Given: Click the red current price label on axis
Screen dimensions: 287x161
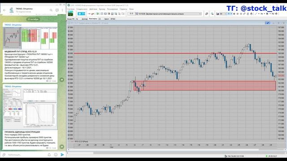Looking at the screenshot, I should (281, 76).
